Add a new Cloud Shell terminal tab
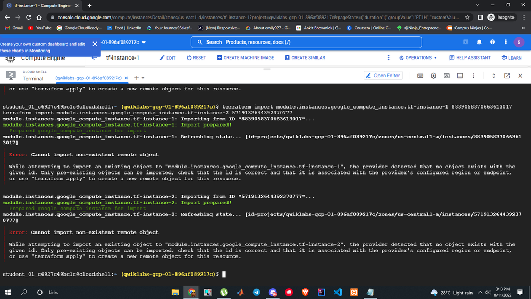 point(137,78)
